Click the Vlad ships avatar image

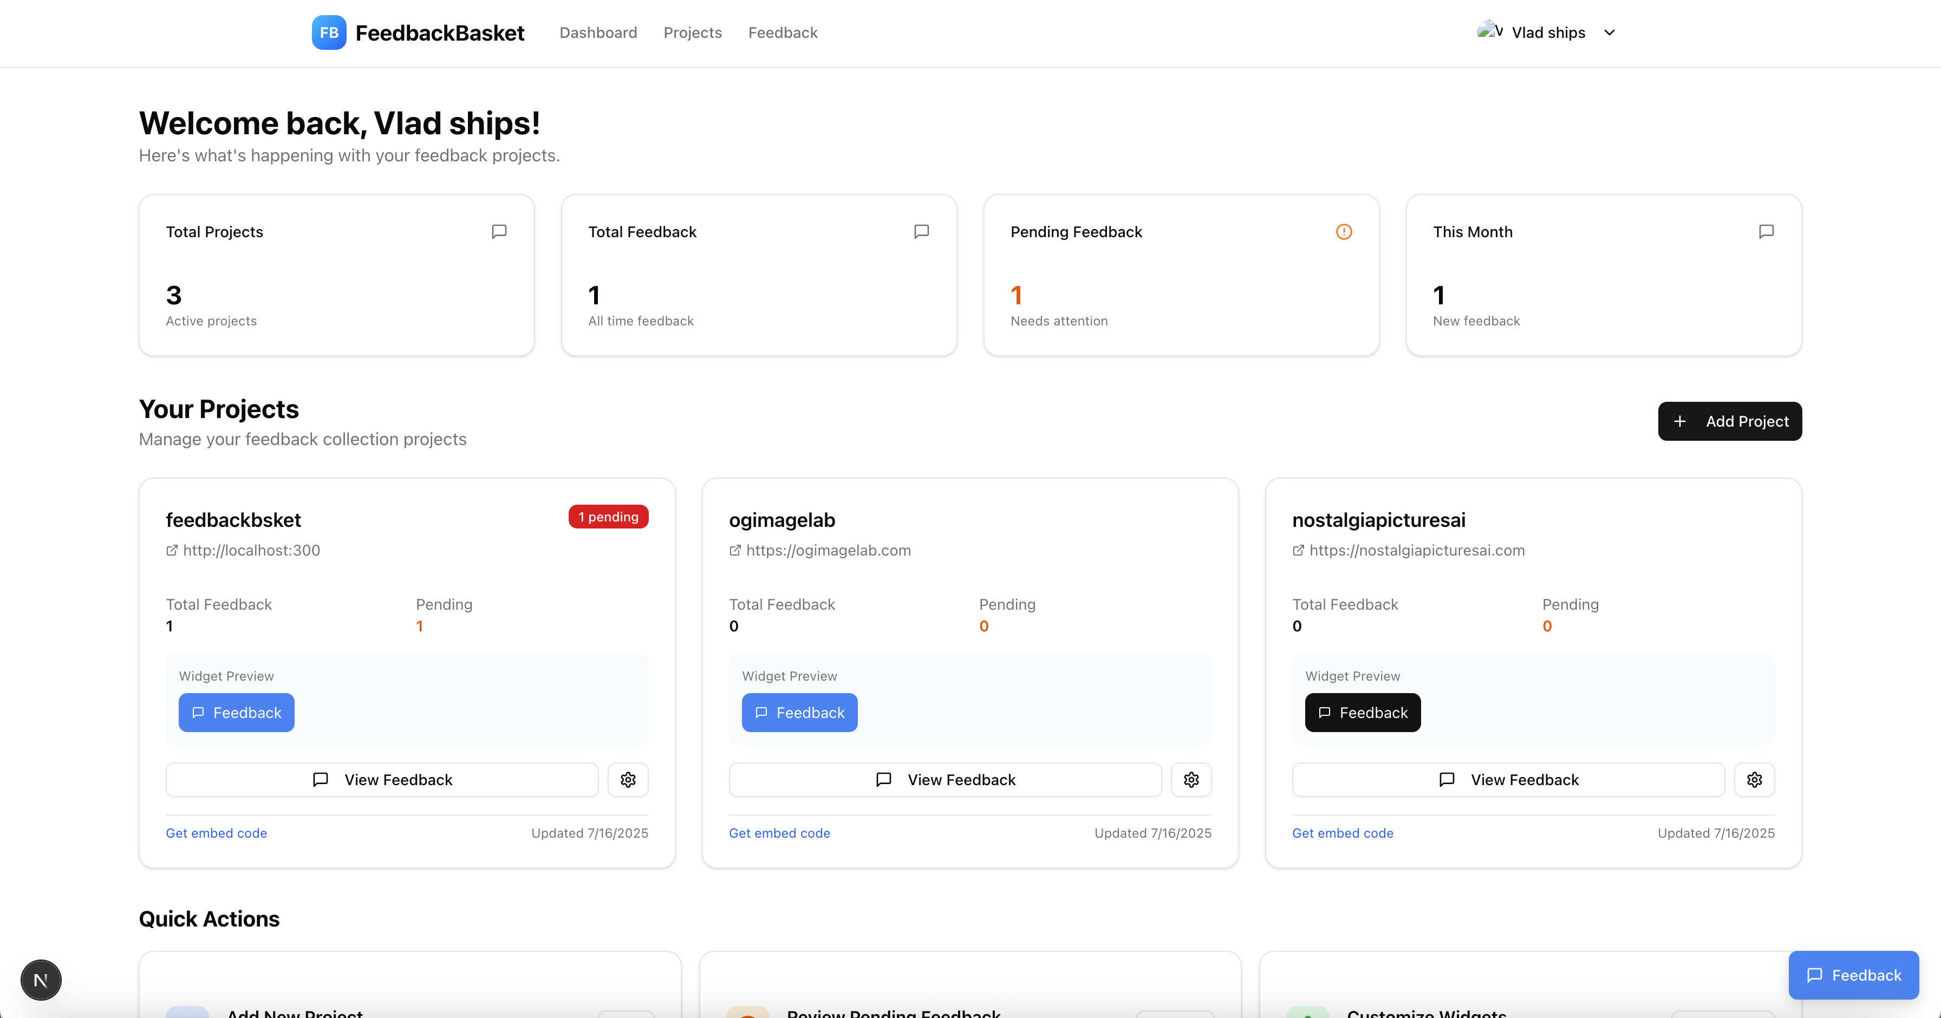click(1489, 31)
